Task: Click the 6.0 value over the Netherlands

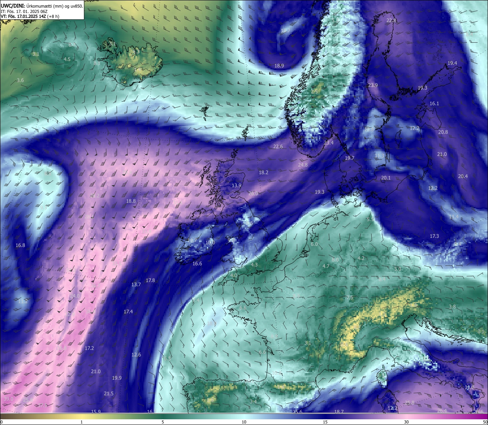Action: pyautogui.click(x=314, y=244)
